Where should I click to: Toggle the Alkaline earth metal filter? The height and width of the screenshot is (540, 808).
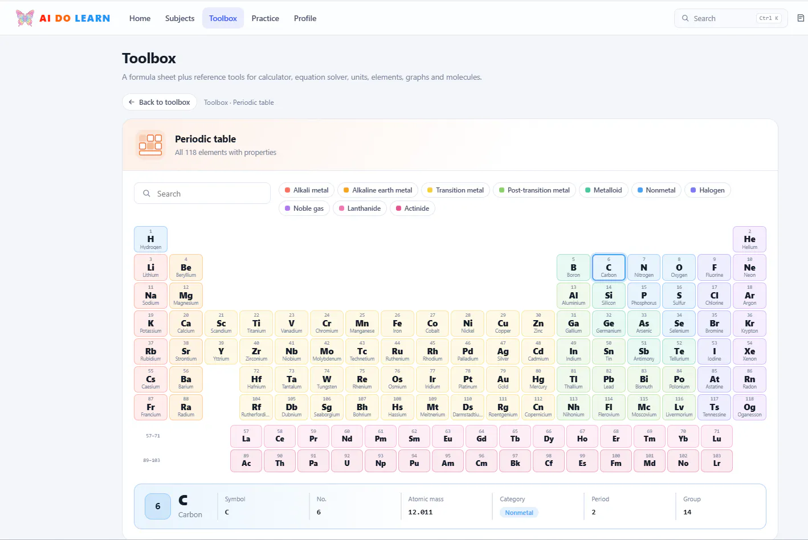pyautogui.click(x=378, y=190)
